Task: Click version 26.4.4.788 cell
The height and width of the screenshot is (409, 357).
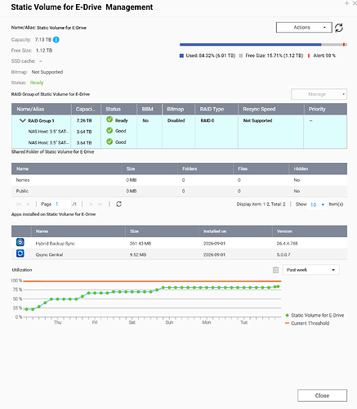Action: (287, 244)
